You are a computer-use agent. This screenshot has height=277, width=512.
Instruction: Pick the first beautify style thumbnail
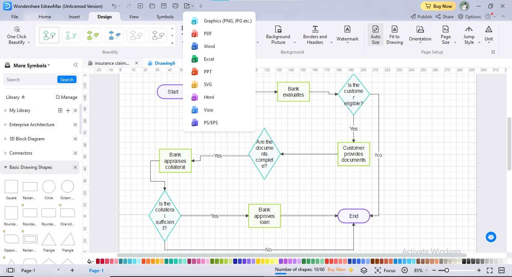point(49,36)
